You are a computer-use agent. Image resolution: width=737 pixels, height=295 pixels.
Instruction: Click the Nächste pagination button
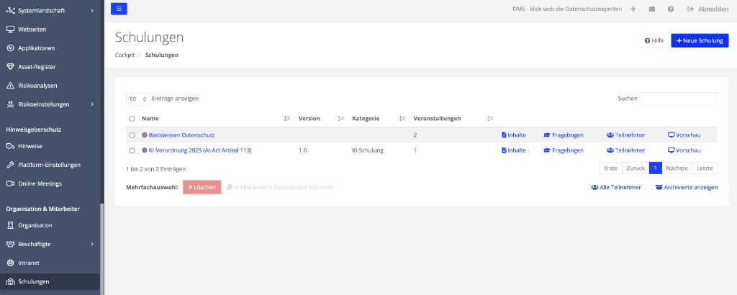click(677, 168)
